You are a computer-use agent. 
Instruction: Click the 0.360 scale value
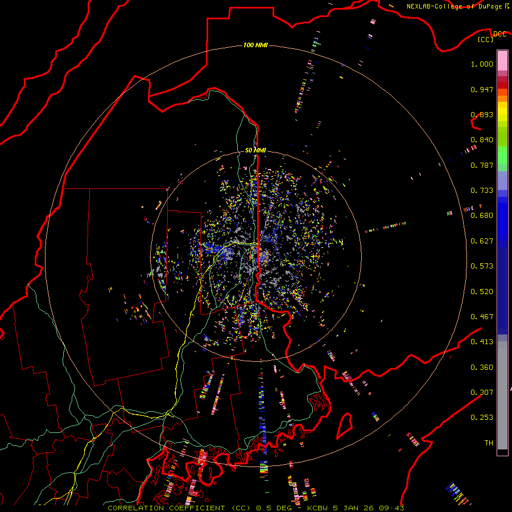coord(482,368)
